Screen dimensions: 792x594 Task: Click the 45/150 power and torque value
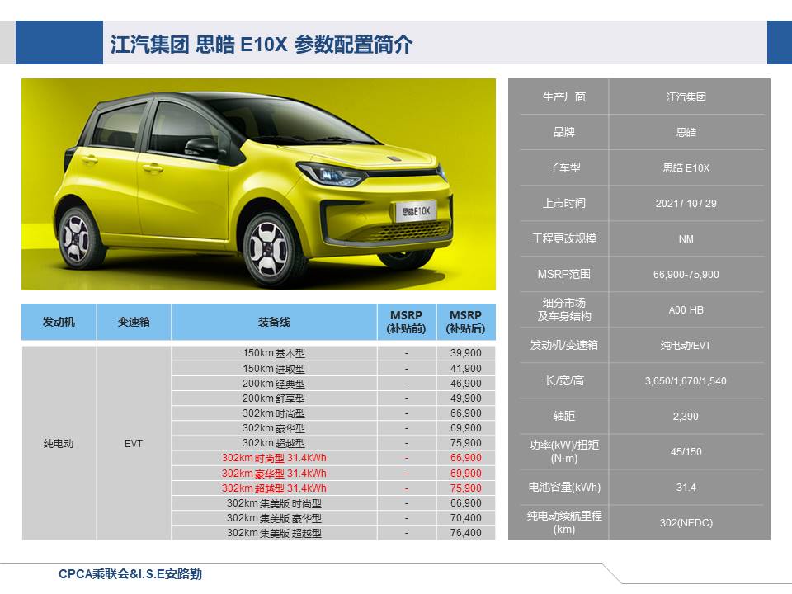coord(686,451)
